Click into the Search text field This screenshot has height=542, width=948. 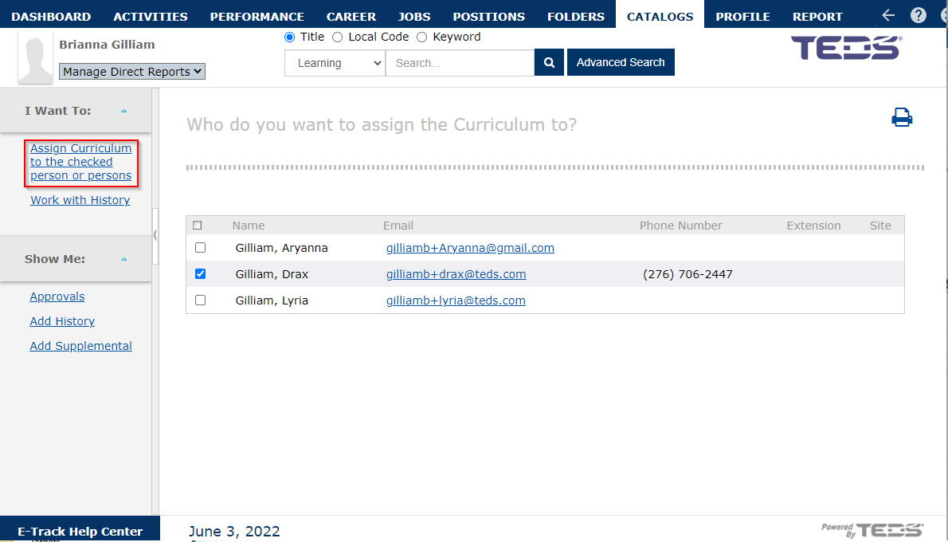click(x=460, y=63)
